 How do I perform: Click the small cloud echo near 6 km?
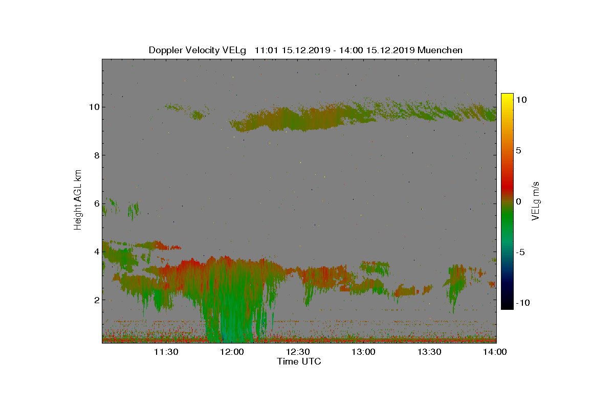120,208
